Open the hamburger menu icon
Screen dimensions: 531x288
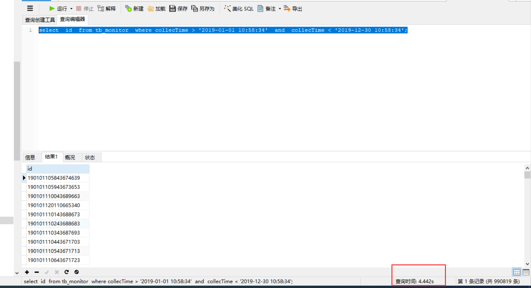pos(30,9)
